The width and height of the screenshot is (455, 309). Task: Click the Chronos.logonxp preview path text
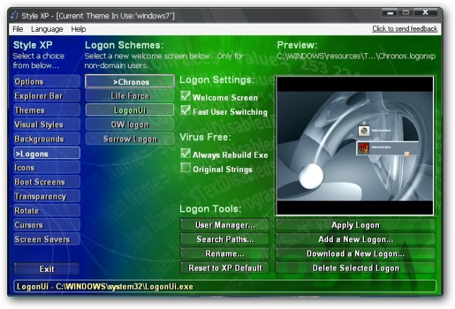[356, 56]
